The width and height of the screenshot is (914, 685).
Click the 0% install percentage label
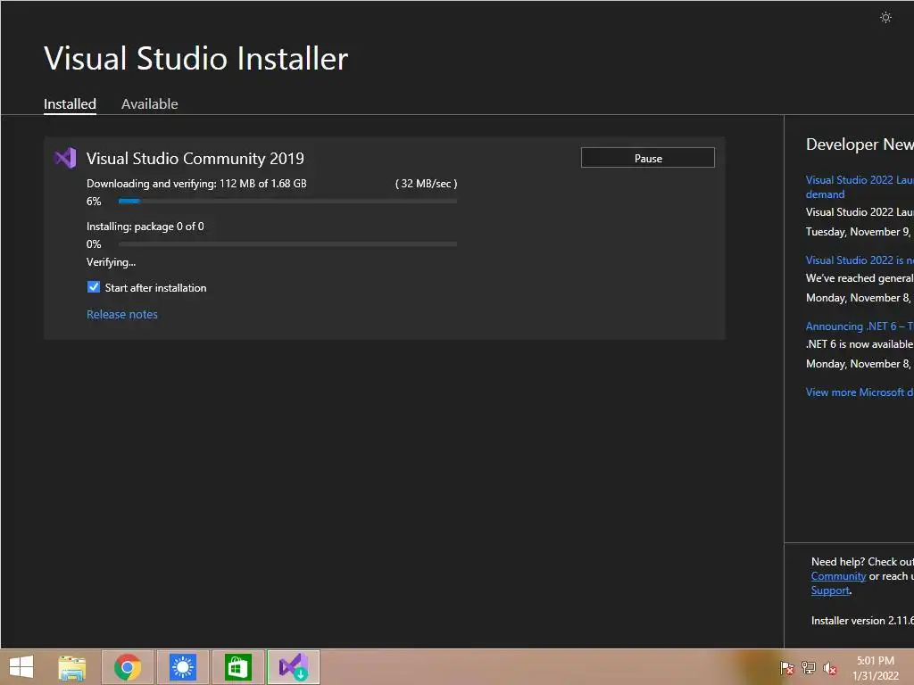(94, 244)
